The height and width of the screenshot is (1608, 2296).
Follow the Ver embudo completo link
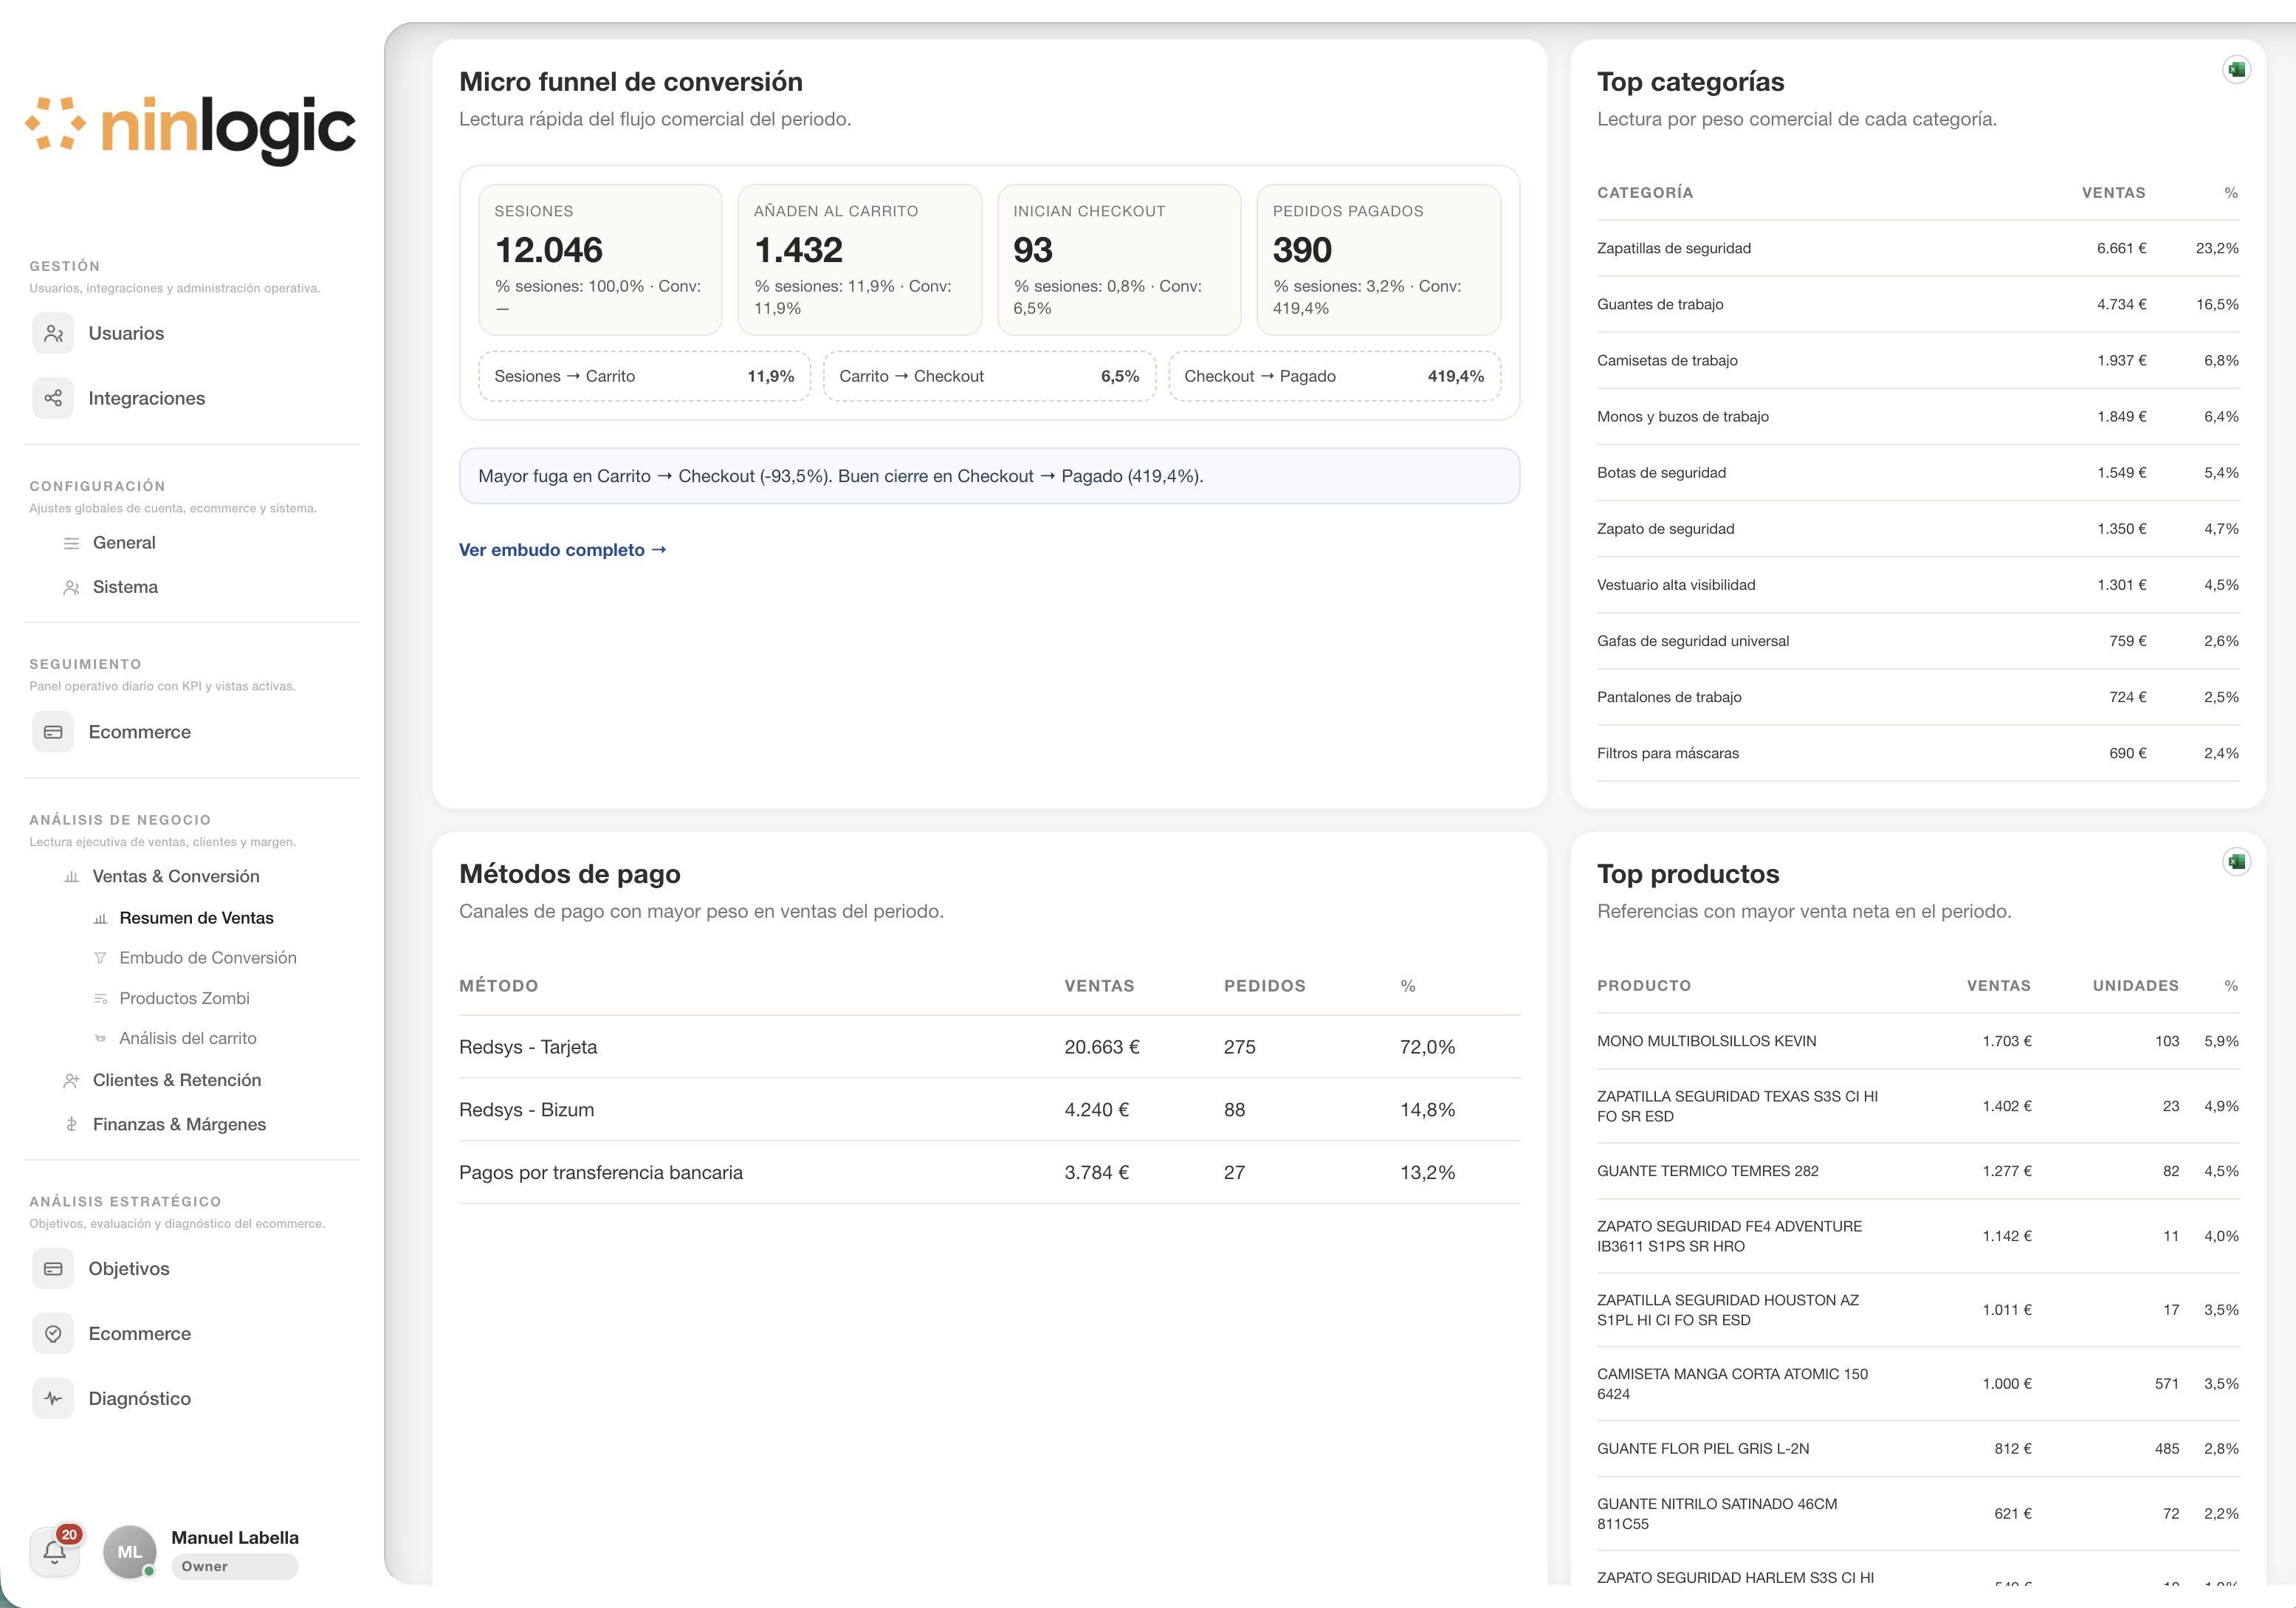pyautogui.click(x=562, y=550)
